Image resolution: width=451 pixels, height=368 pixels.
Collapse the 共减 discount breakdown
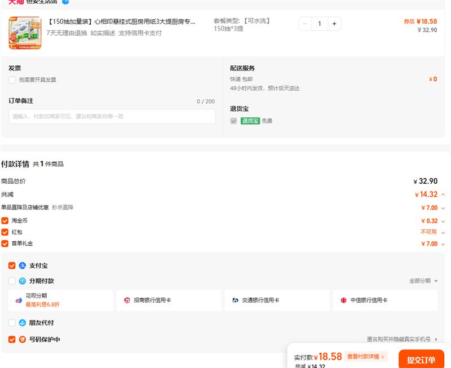(443, 194)
